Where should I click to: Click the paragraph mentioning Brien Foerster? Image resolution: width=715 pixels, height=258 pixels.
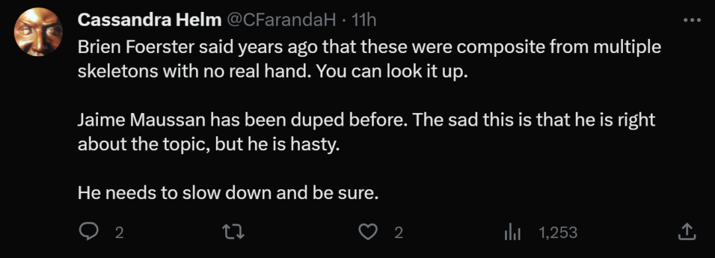[369, 60]
